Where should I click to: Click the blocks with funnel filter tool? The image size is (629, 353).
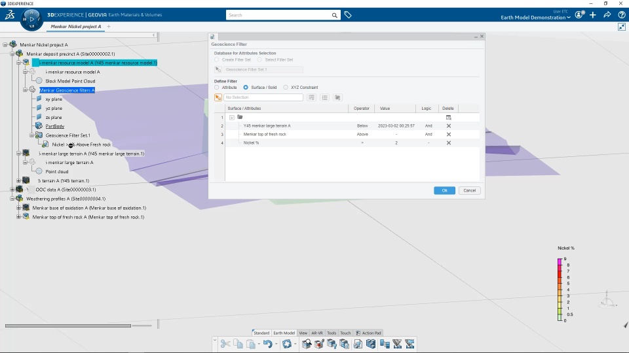coord(332,344)
